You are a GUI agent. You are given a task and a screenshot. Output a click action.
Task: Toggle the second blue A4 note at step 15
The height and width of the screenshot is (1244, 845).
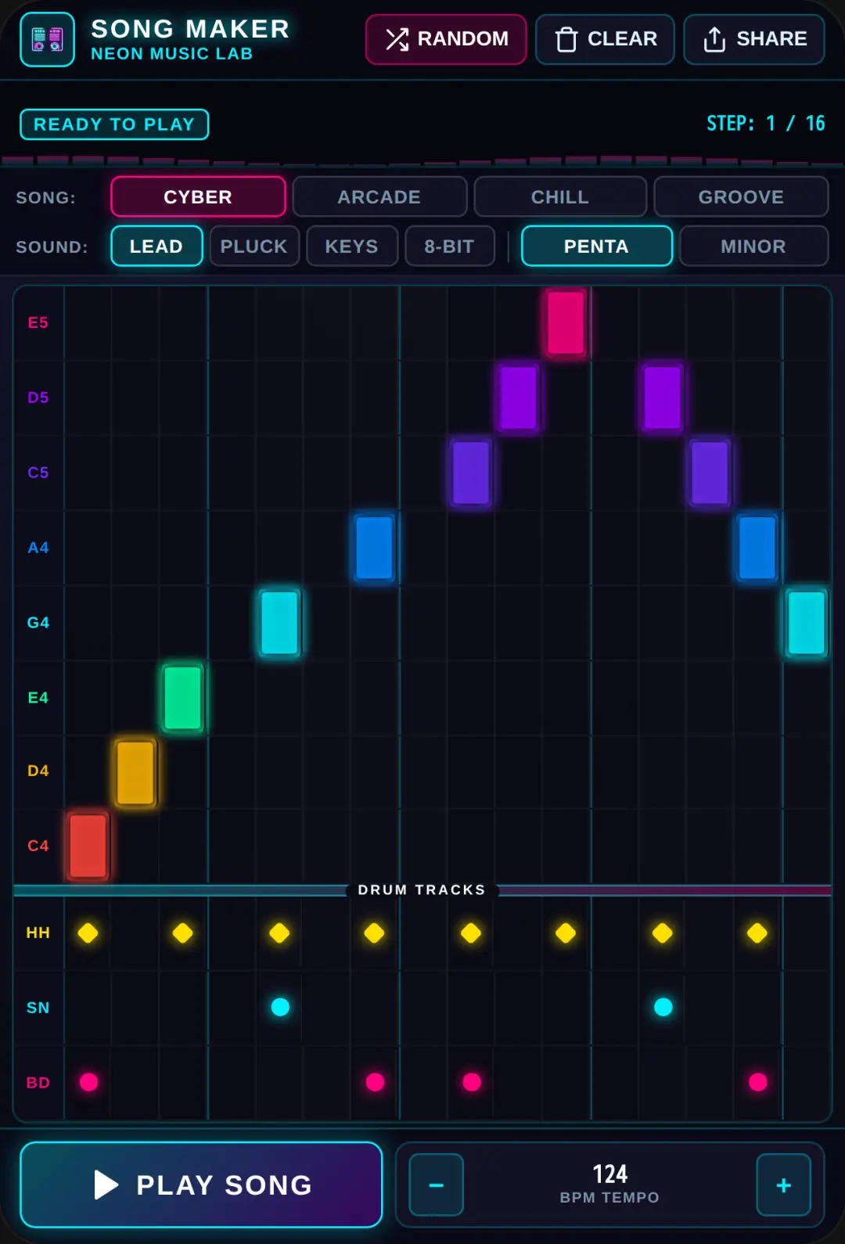757,548
